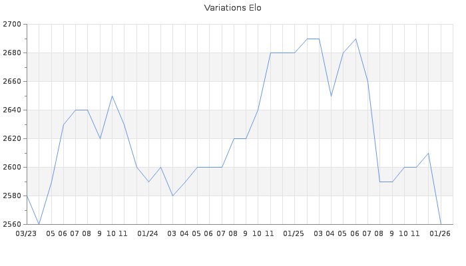Click the Variations Elo chart title
This screenshot has width=466, height=266.
(x=232, y=8)
